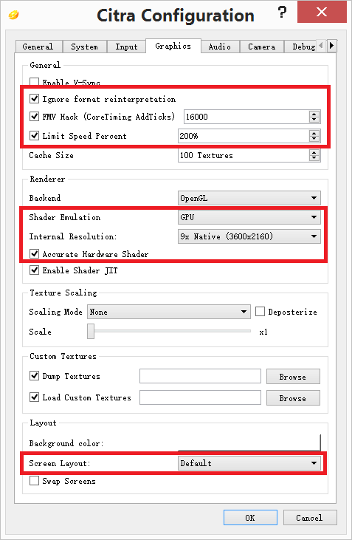Decrease FMV Hack ticks with down arrow
Viewport: 352px width, 540px height.
click(x=314, y=120)
